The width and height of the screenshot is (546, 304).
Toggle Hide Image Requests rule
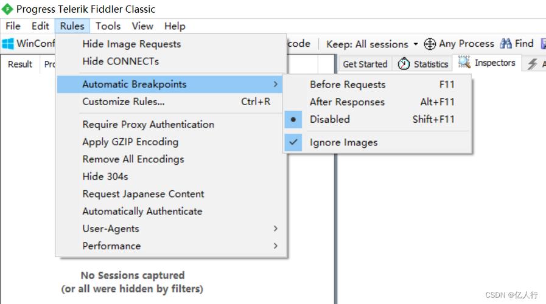click(x=171, y=44)
